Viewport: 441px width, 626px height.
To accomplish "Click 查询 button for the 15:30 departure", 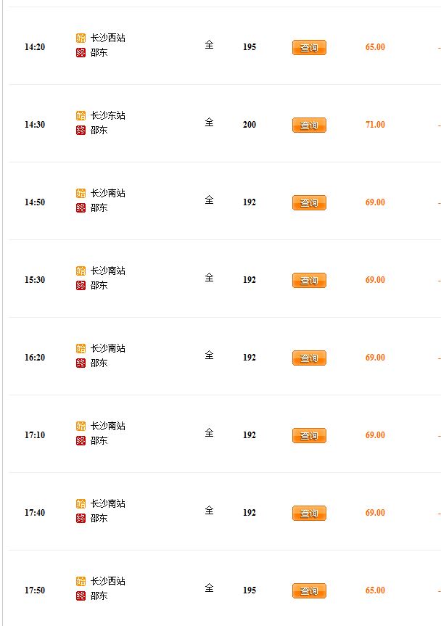I will pos(309,280).
